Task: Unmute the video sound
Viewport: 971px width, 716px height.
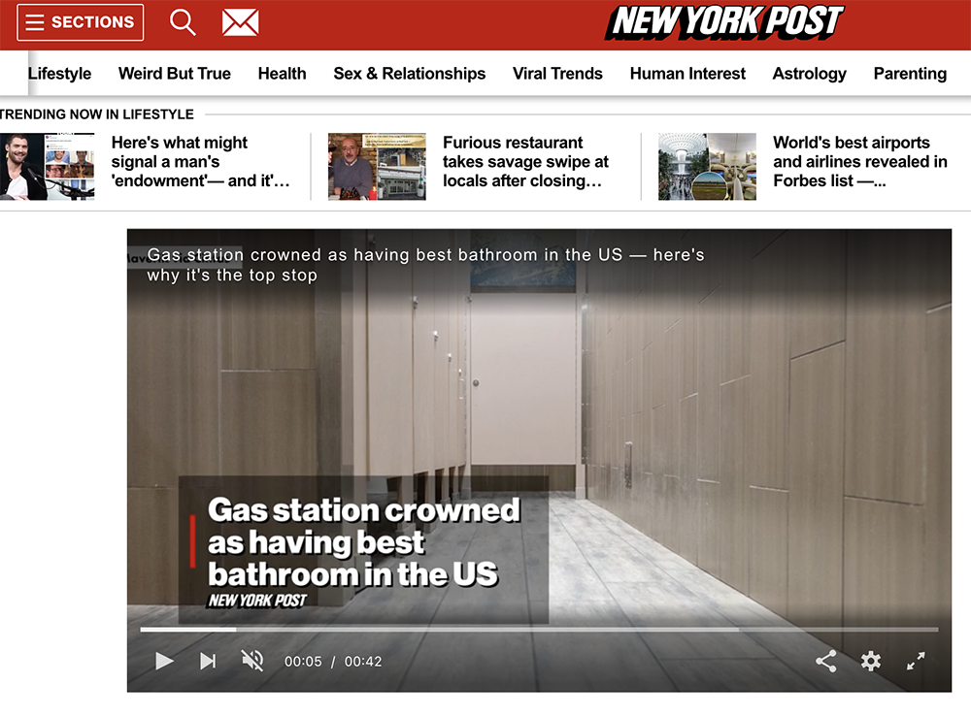Action: tap(252, 661)
